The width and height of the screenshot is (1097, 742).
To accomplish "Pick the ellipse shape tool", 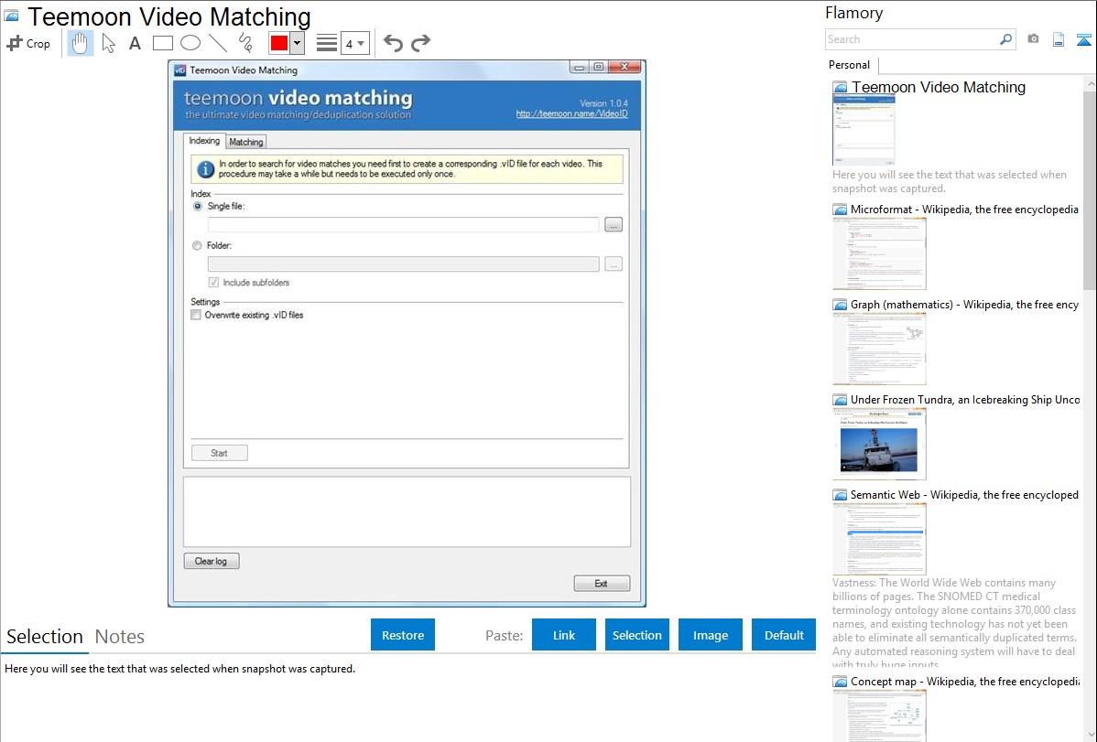I will pos(190,43).
